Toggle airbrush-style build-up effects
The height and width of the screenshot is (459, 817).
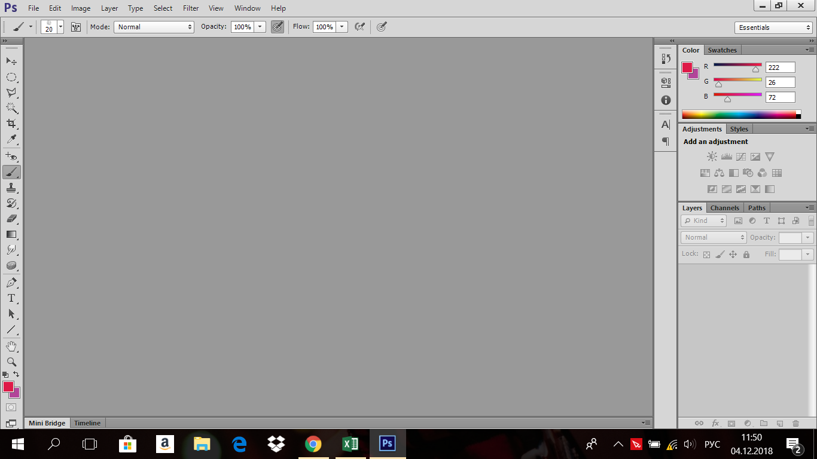click(x=359, y=27)
